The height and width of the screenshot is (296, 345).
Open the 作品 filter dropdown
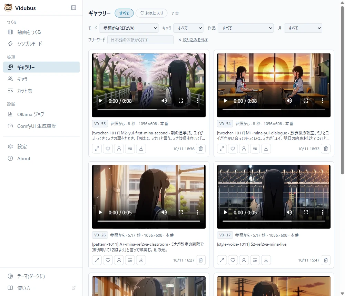246,28
